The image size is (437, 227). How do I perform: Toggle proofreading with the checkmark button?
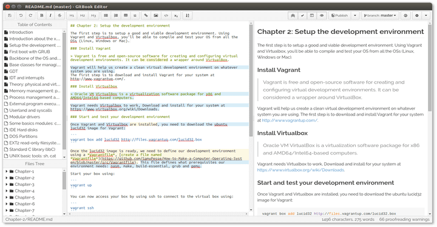302,16
